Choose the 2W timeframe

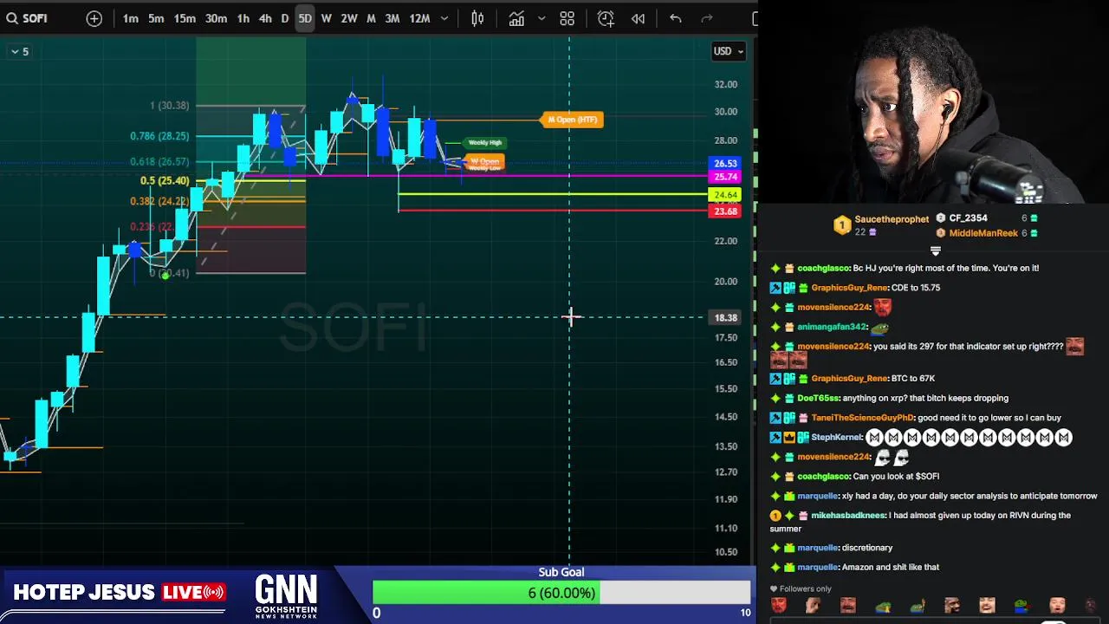349,18
